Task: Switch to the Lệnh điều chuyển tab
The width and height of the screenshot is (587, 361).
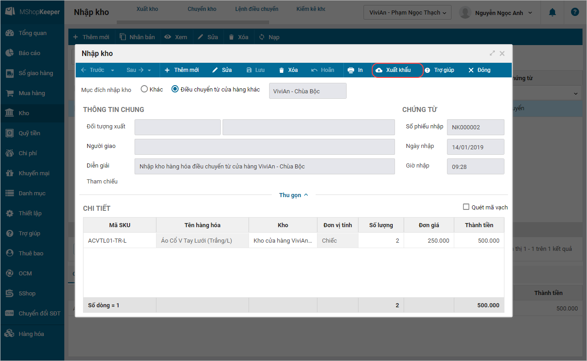Action: [257, 9]
